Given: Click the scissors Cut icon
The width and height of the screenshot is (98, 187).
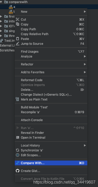Looking at the screenshot, I should point(18,19).
